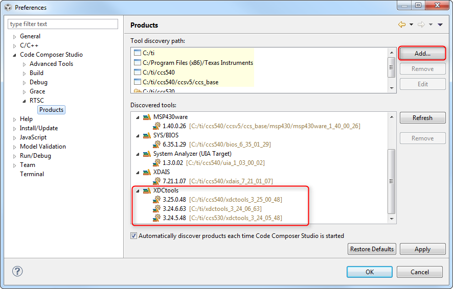The height and width of the screenshot is (289, 453).
Task: Toggle the C:/ti/ccs540 path checkbox
Action: [138, 72]
